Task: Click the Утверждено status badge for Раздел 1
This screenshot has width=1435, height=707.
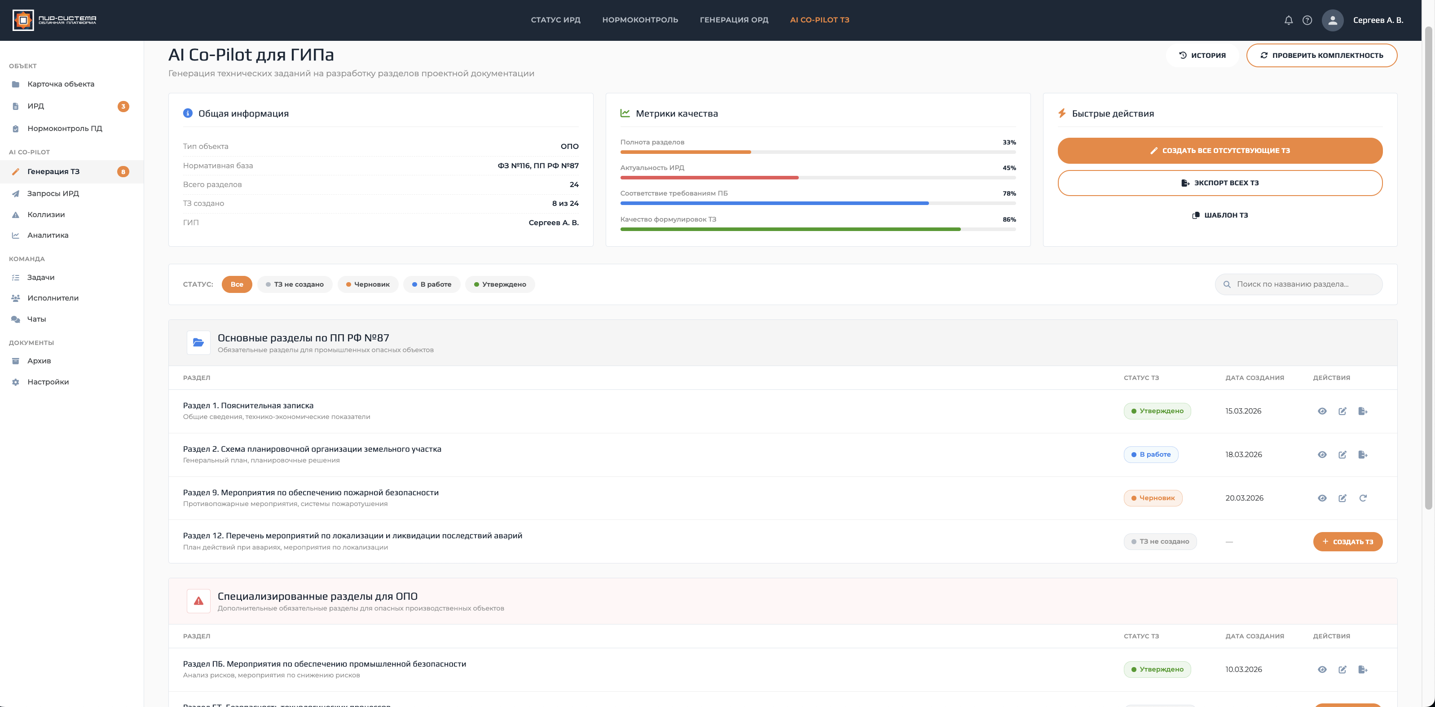Action: click(1157, 411)
